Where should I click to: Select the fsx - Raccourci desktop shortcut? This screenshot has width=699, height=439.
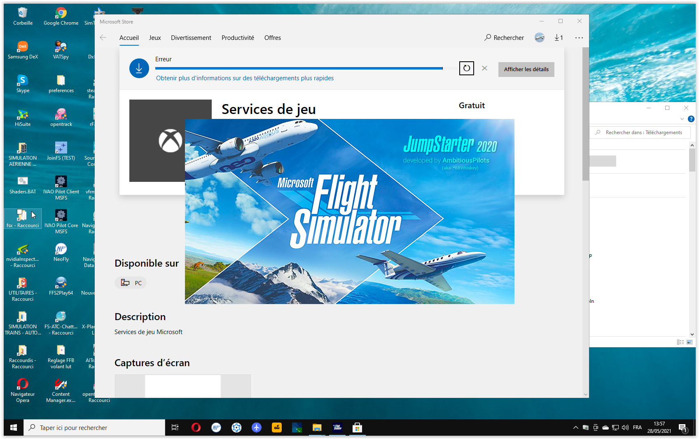pos(23,219)
